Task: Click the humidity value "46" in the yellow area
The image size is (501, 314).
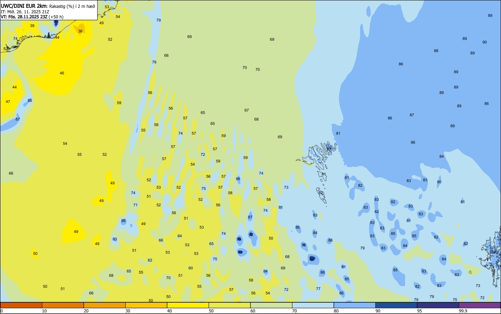Action: click(62, 73)
